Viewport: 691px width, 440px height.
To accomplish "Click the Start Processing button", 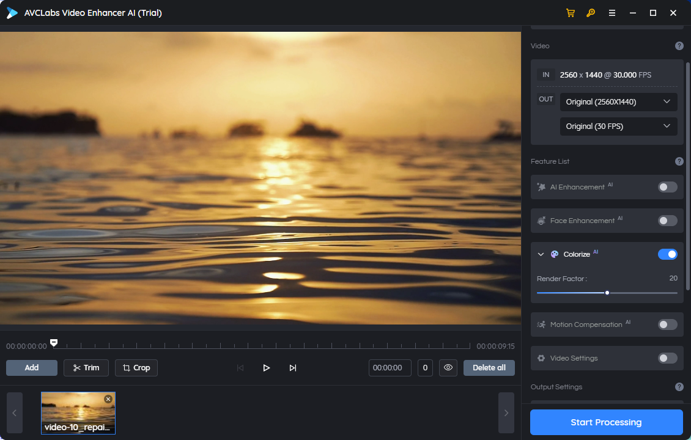I will [606, 422].
